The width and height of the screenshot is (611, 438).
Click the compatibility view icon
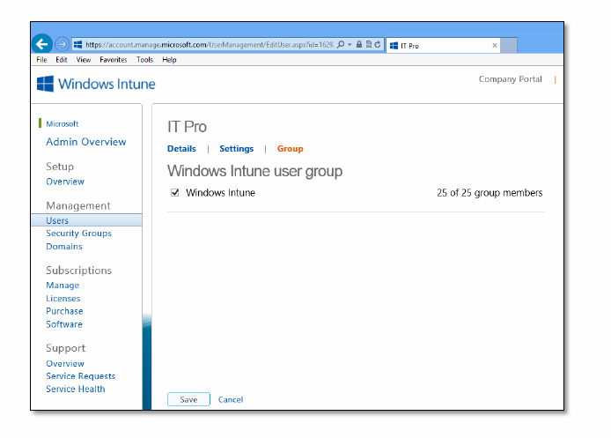click(369, 44)
